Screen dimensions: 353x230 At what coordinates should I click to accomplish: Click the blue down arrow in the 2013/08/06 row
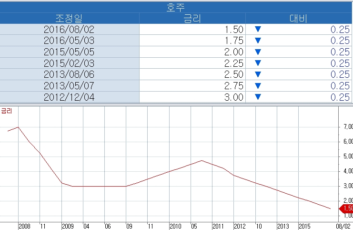[x=258, y=74]
